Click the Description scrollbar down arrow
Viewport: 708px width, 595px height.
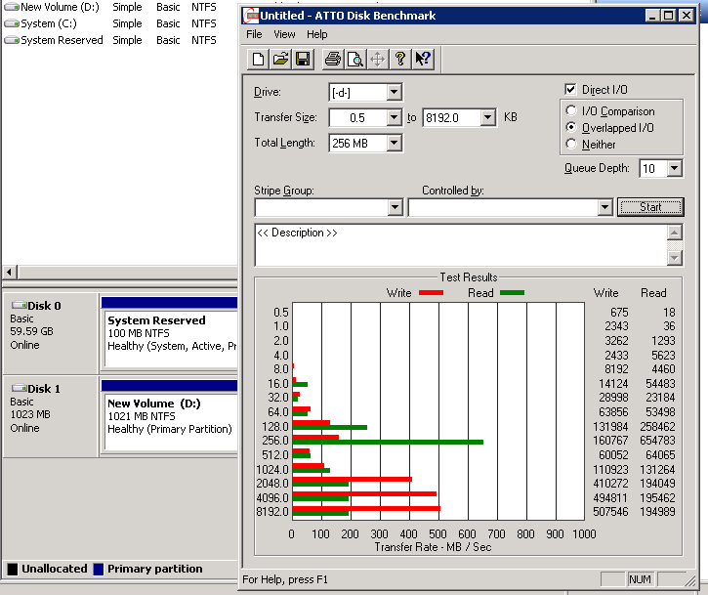pyautogui.click(x=675, y=258)
